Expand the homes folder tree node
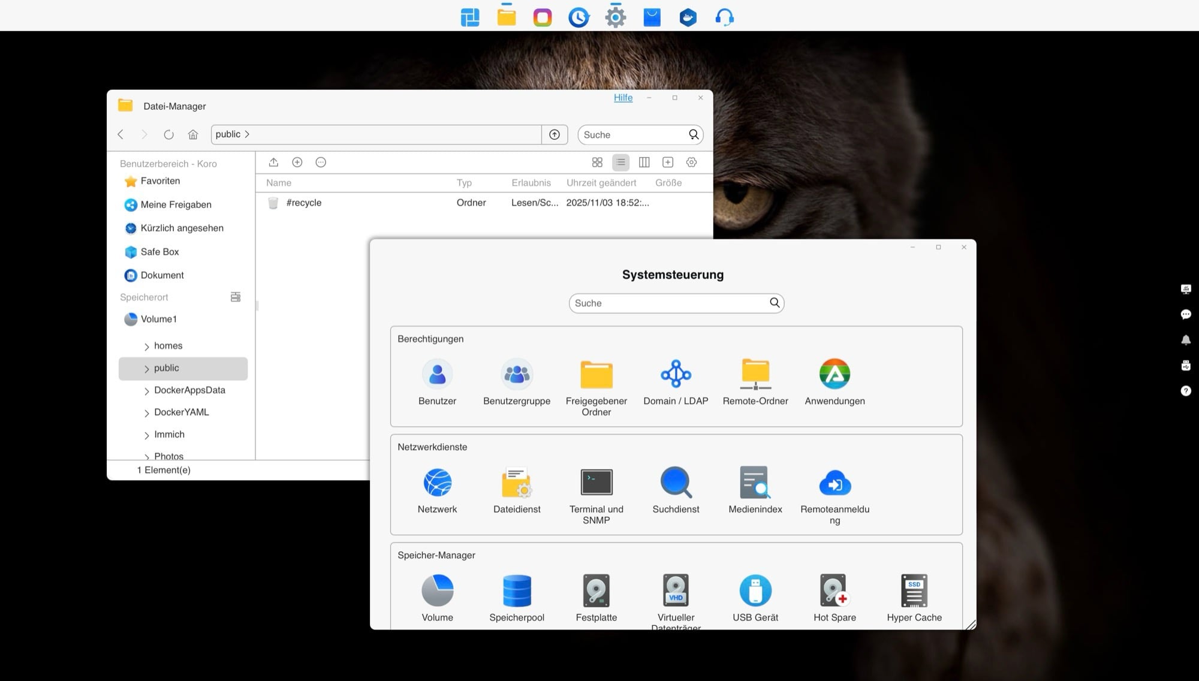The image size is (1199, 681). [x=146, y=346]
